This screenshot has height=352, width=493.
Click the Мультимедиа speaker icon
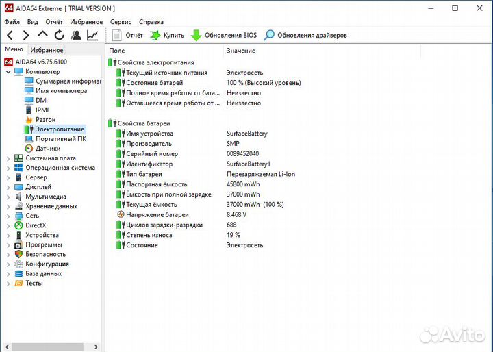click(18, 197)
